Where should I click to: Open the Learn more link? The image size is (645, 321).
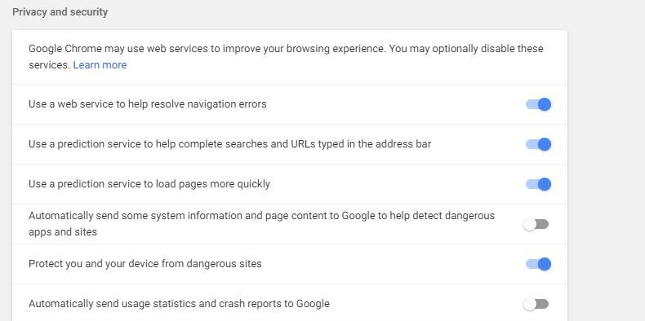pos(100,65)
